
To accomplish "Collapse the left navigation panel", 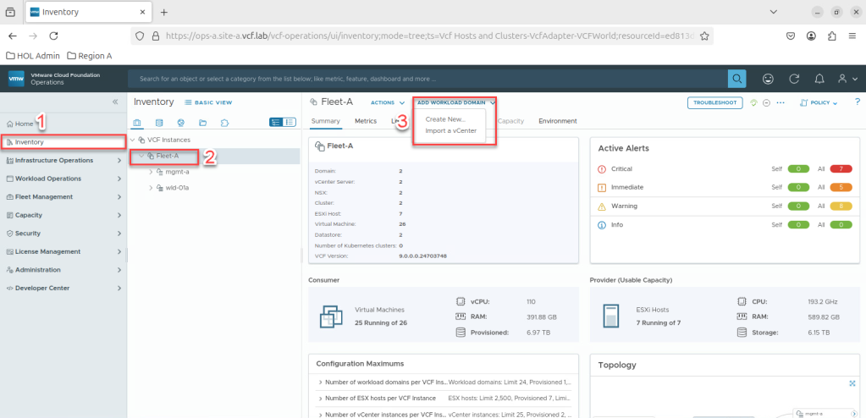I will (x=115, y=102).
